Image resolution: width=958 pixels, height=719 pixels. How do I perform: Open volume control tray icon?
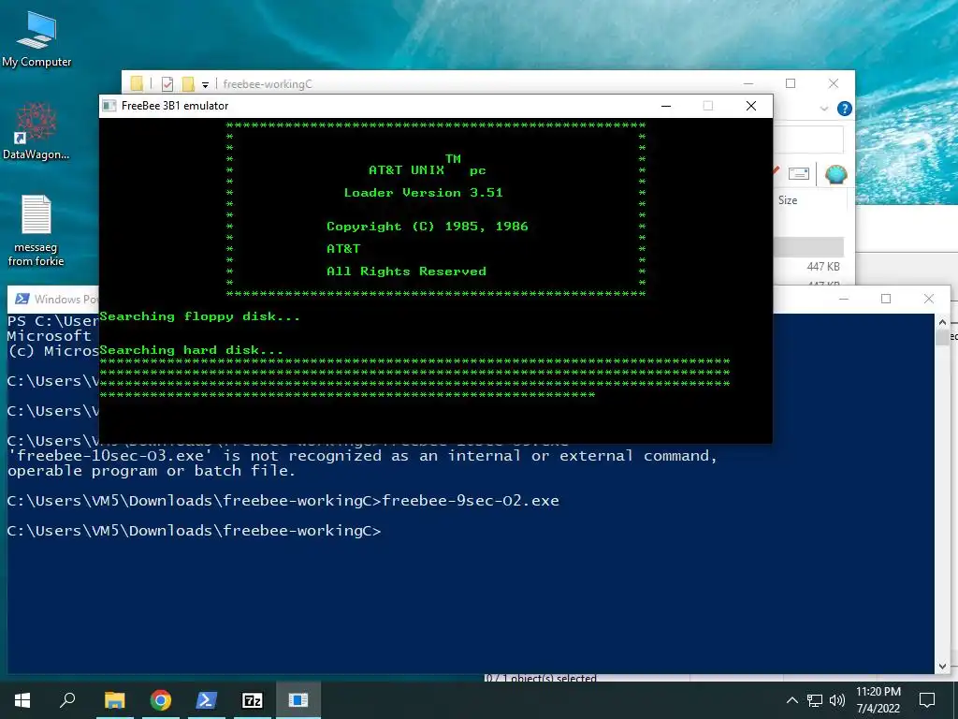[837, 700]
